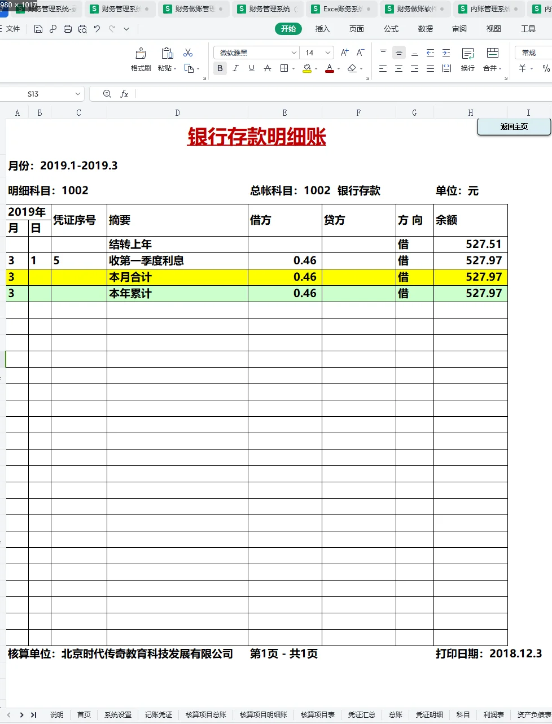Switch to the 数据 ribbon tab
Viewport: 552px width, 724px height.
[425, 29]
